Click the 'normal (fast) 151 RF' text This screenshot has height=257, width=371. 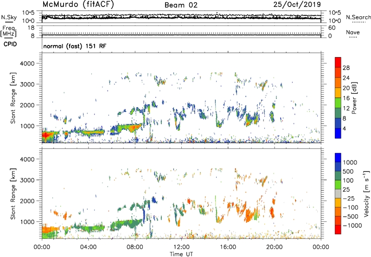75,46
